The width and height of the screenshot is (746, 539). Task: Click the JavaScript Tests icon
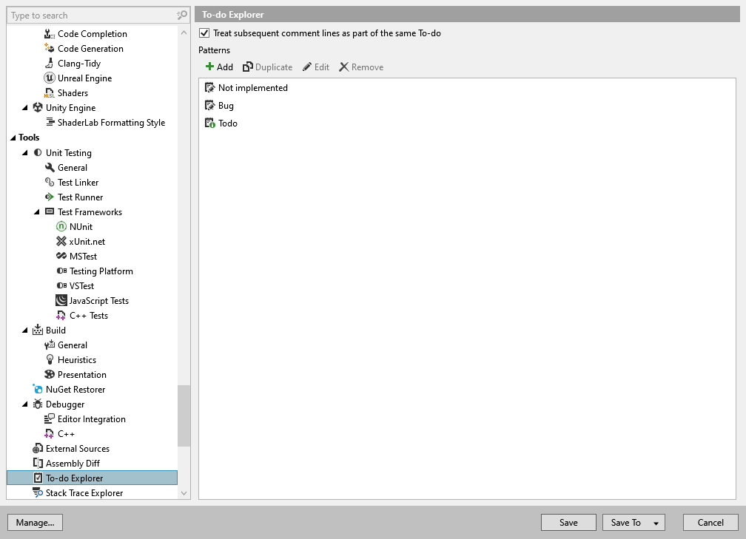pyautogui.click(x=60, y=300)
